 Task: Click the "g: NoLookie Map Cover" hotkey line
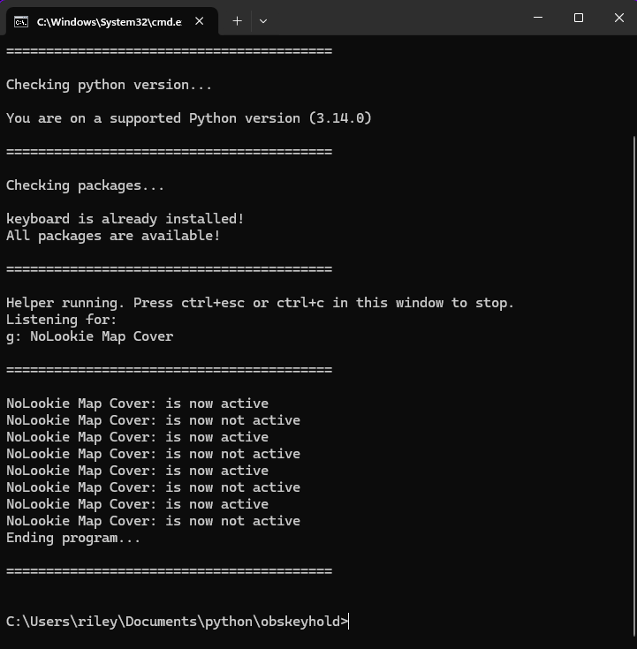tap(89, 336)
